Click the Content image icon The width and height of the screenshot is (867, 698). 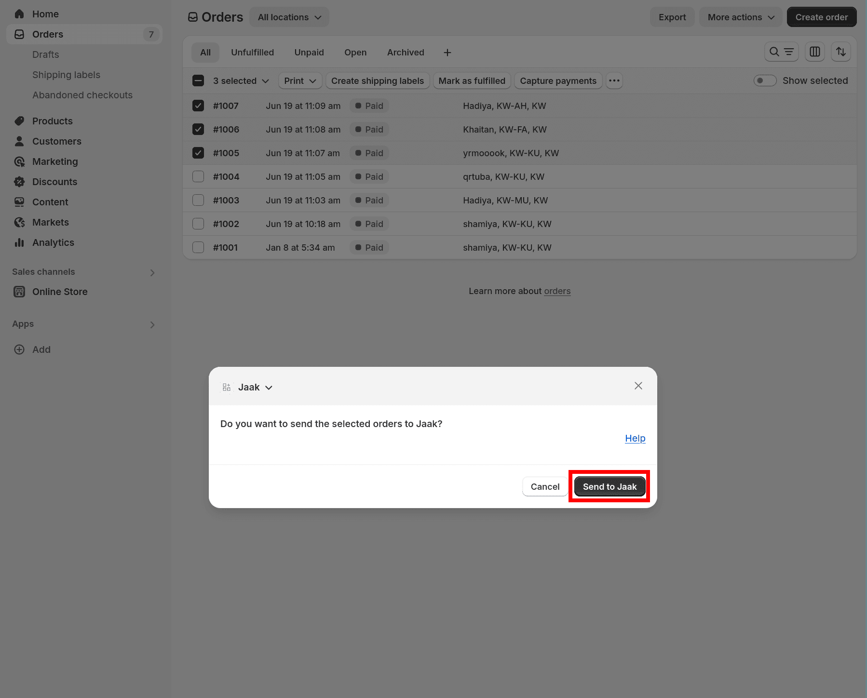pyautogui.click(x=19, y=202)
